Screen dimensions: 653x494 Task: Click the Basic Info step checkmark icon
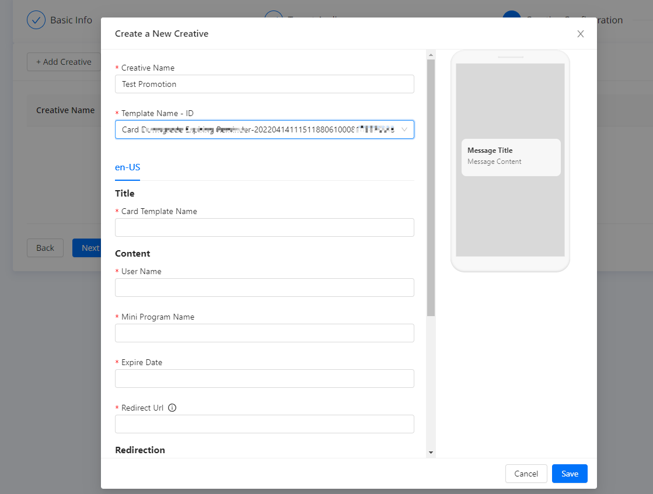[x=36, y=20]
